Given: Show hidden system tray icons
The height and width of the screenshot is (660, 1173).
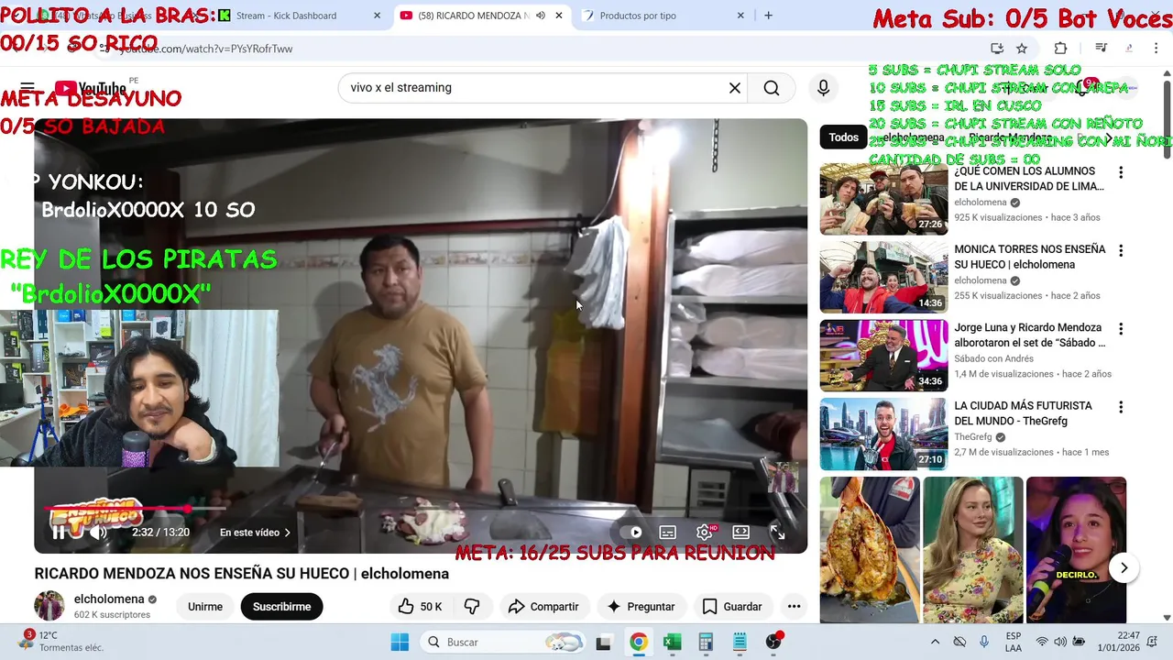Looking at the screenshot, I should [935, 642].
